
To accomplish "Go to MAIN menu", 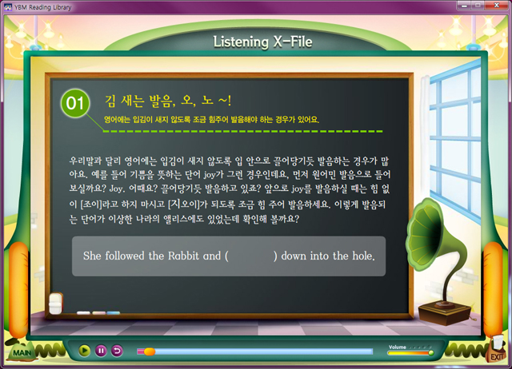I will coord(21,351).
